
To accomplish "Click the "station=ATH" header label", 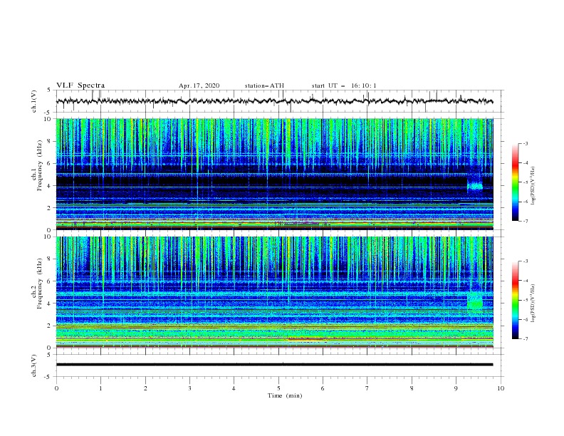I will pyautogui.click(x=264, y=85).
